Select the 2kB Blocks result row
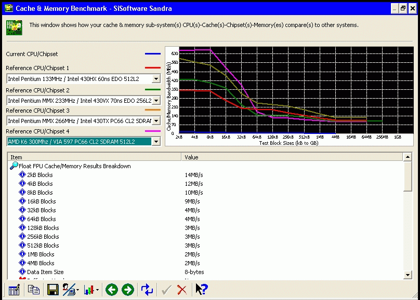Image resolution: width=420 pixels, height=300 pixels. coord(40,175)
